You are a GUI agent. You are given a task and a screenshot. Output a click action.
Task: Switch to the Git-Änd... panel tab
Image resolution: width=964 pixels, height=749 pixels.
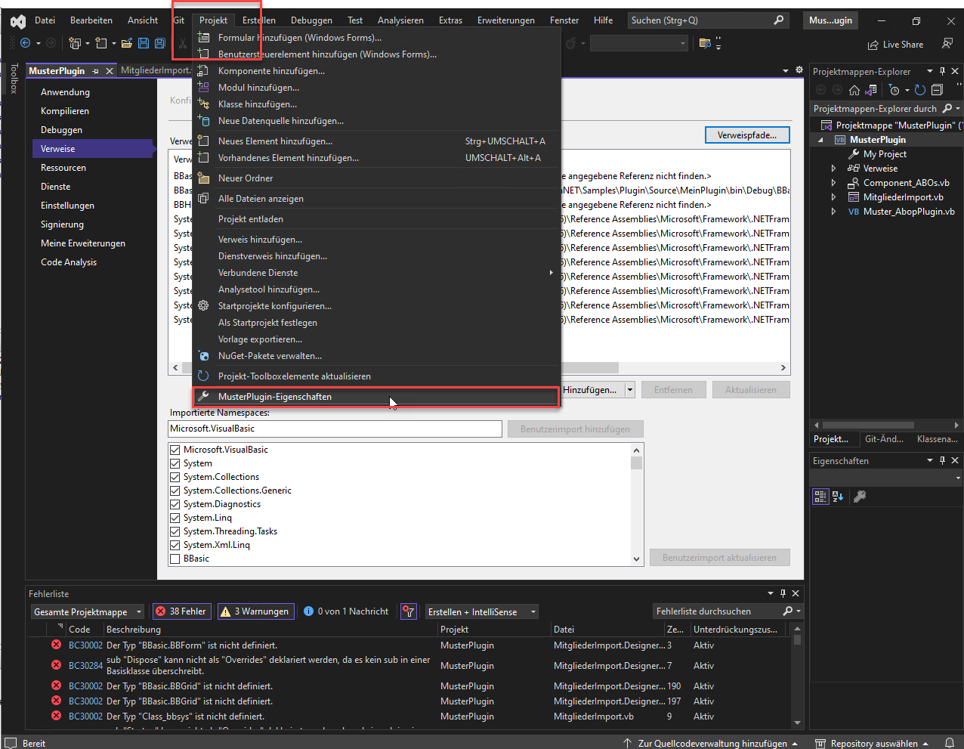[884, 439]
